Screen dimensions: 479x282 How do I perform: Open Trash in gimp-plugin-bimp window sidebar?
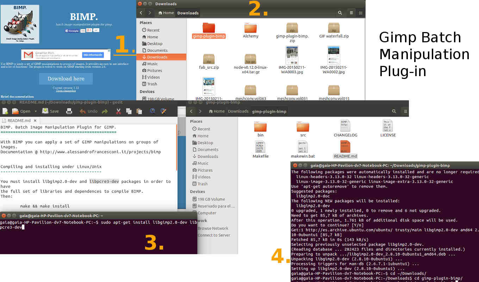[200, 184]
